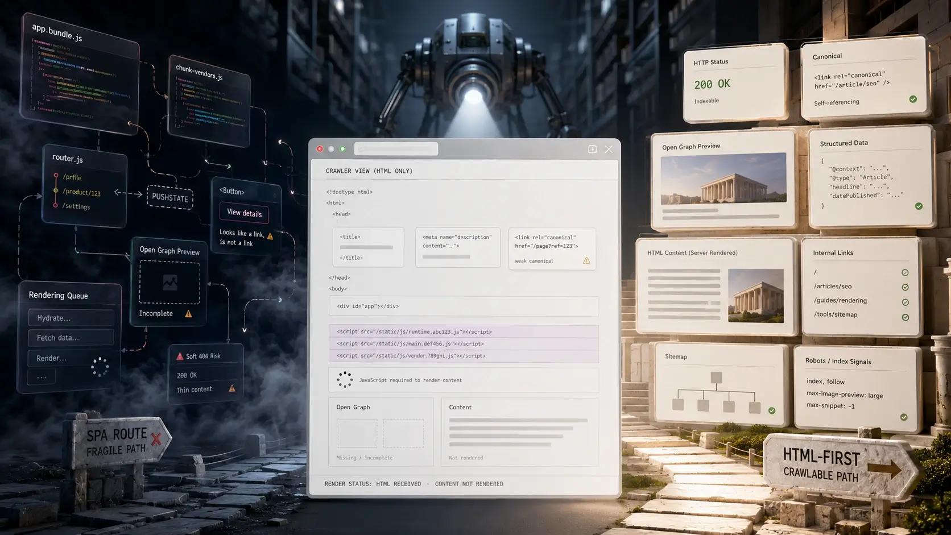Select the /prfile route dot in router.js
This screenshot has height=535, width=951.
56,176
